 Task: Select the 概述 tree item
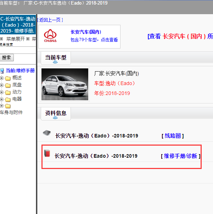17,78
